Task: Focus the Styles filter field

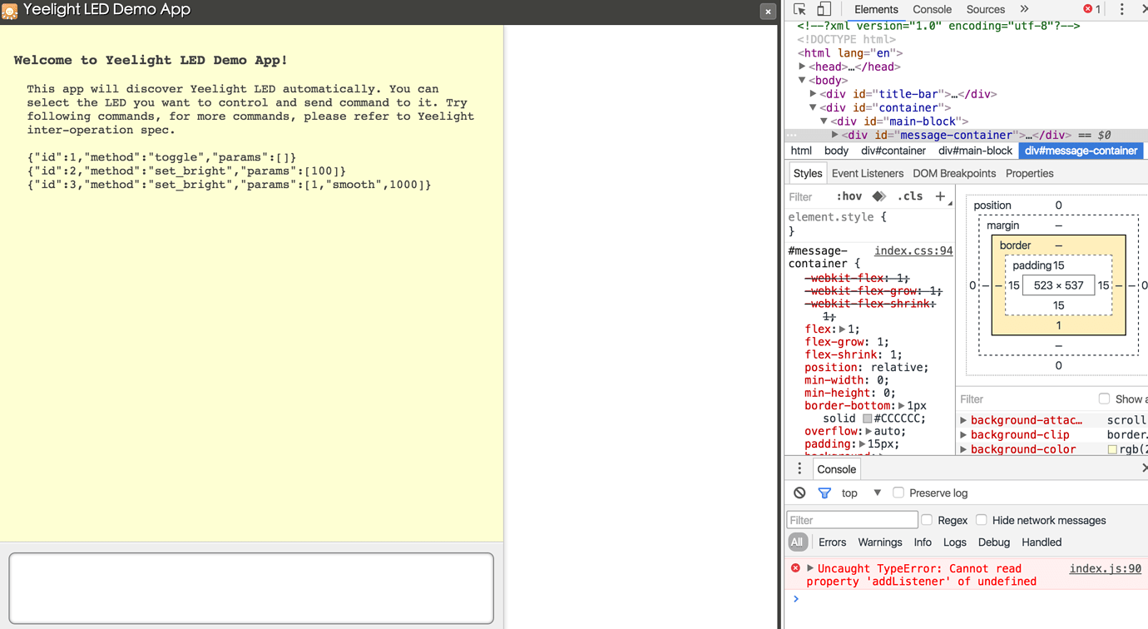Action: coord(809,197)
